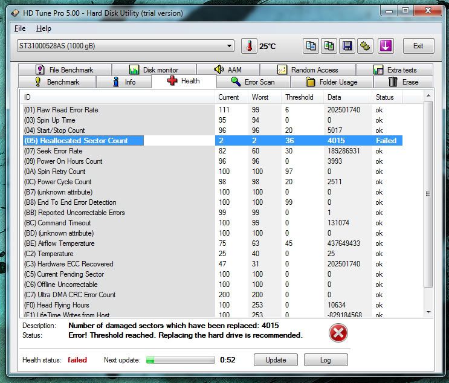Click the red error X status icon
Image resolution: width=449 pixels, height=383 pixels.
click(338, 333)
